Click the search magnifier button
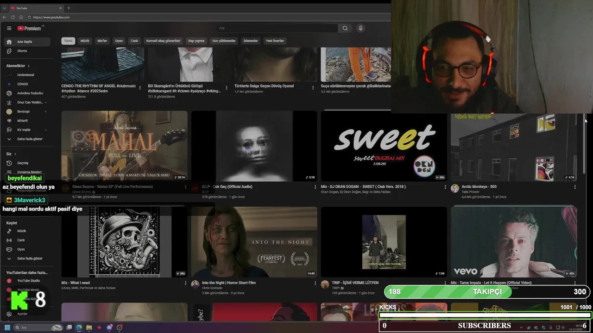The width and height of the screenshot is (593, 333). [x=345, y=28]
